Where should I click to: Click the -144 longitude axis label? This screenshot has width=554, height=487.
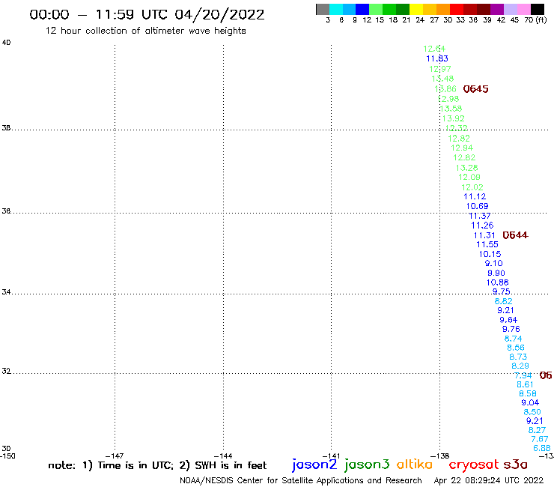(x=223, y=456)
